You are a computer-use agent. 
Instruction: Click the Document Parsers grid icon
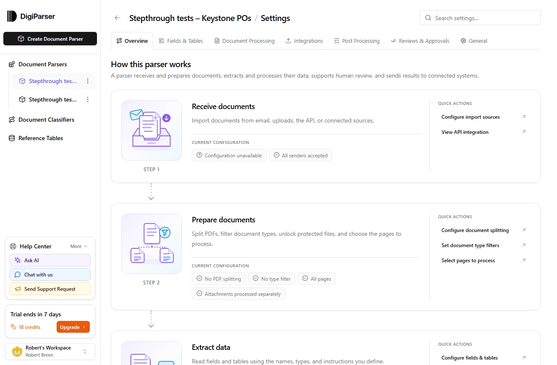pos(12,64)
